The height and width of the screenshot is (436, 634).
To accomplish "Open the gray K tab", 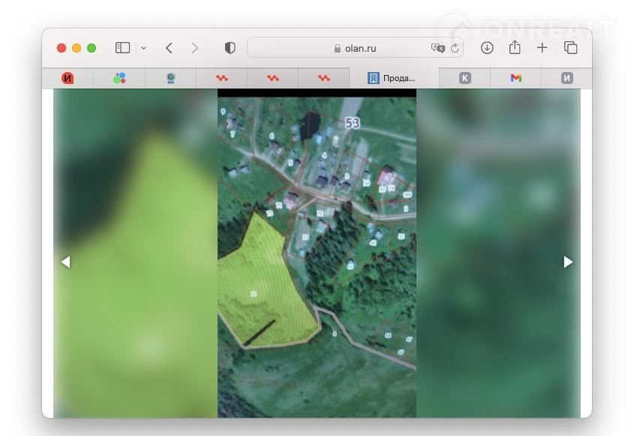I will (465, 78).
